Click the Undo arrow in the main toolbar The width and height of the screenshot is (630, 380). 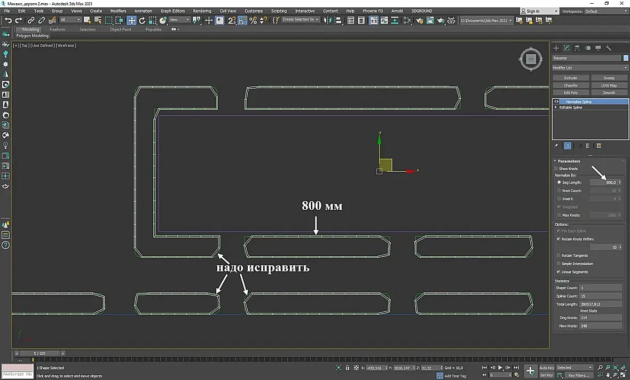pyautogui.click(x=8, y=20)
